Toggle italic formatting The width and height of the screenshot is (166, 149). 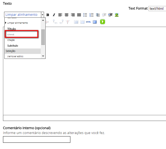click(54, 15)
